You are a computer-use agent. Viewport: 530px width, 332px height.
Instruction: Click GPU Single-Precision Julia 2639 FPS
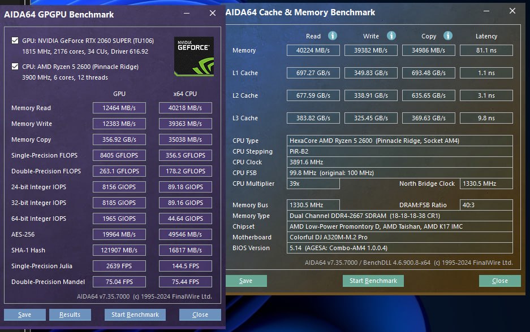pos(119,266)
